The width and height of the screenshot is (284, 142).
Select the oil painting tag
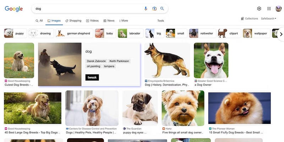click(94, 66)
